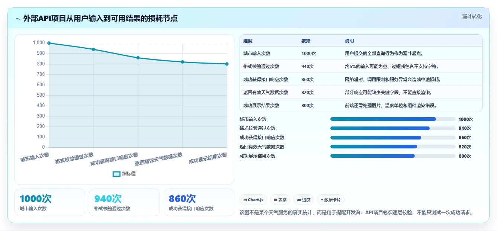Open the 860次 成功获得接口响应次数 data card
Screen dimensions: 497x231
tap(199, 202)
